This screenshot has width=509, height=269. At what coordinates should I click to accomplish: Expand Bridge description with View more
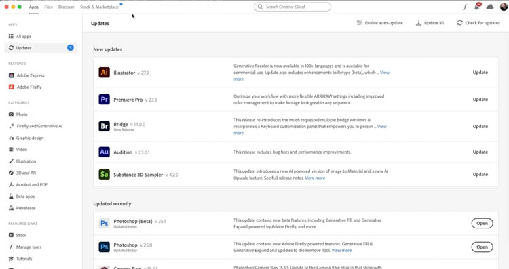(x=382, y=127)
